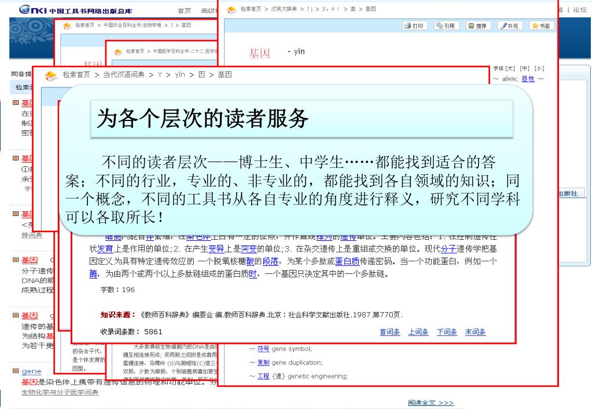The width and height of the screenshot is (592, 410).
Task: Open 论坛 in the top-right navigation
Action: (579, 10)
